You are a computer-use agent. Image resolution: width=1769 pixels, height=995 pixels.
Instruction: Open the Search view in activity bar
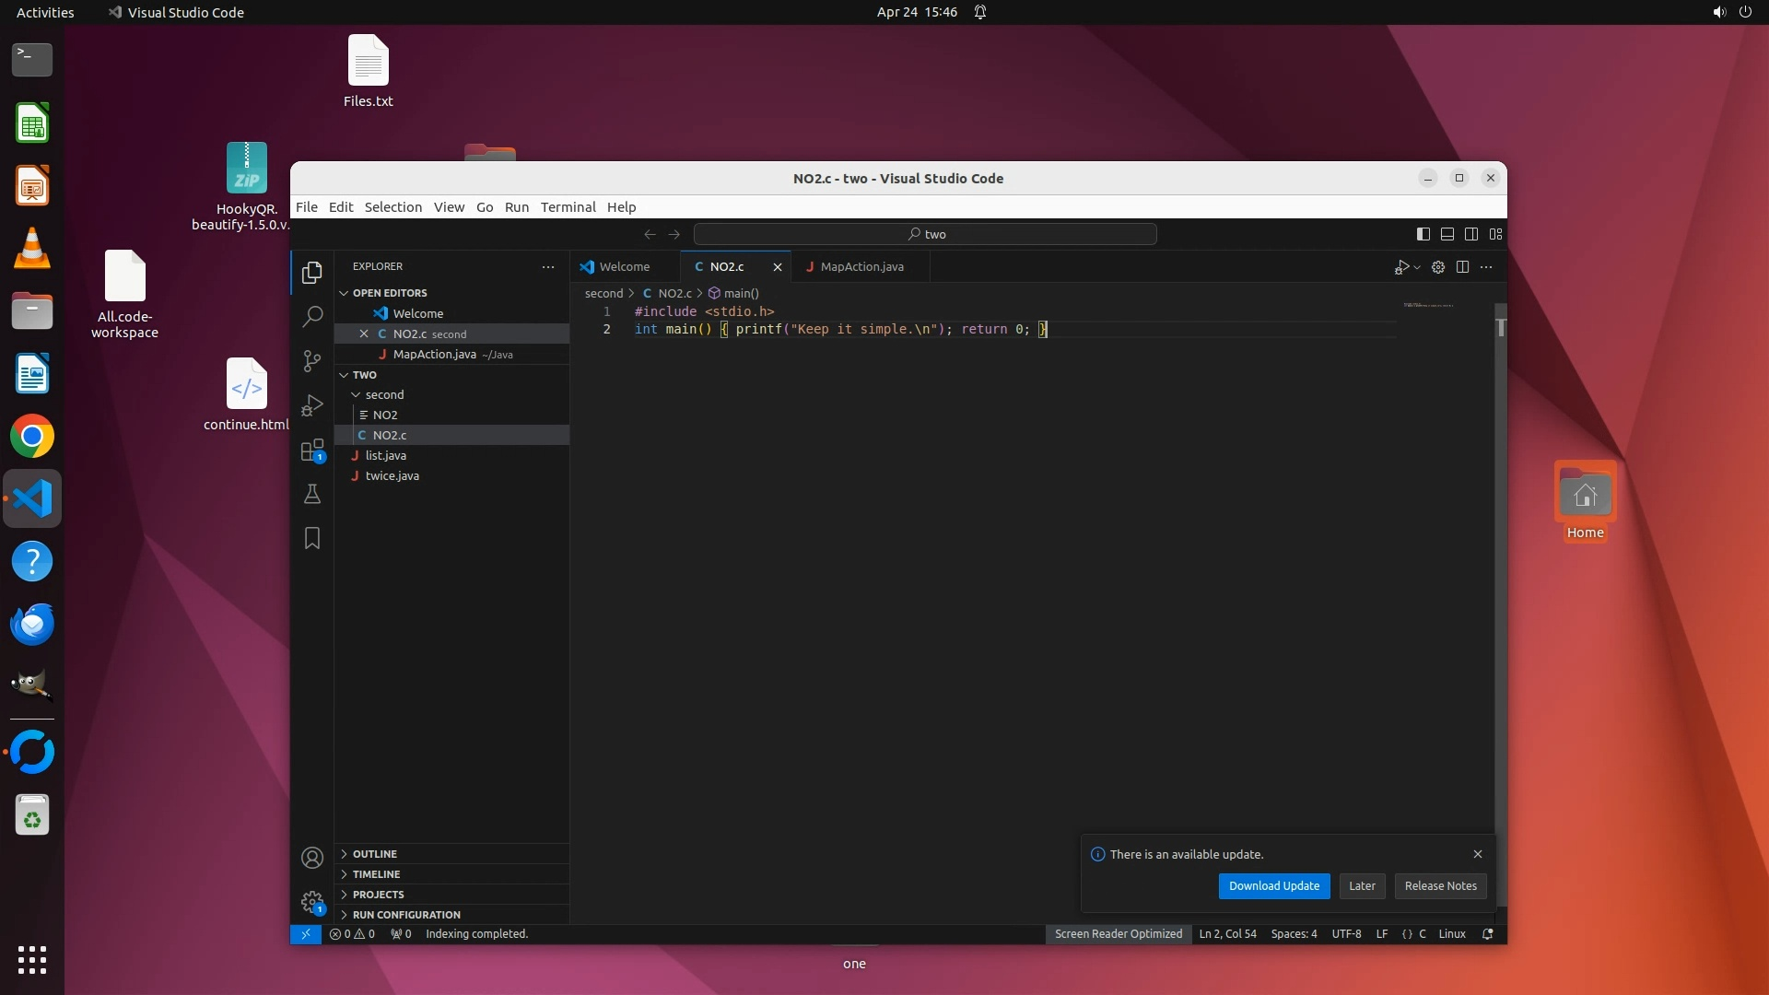312,316
